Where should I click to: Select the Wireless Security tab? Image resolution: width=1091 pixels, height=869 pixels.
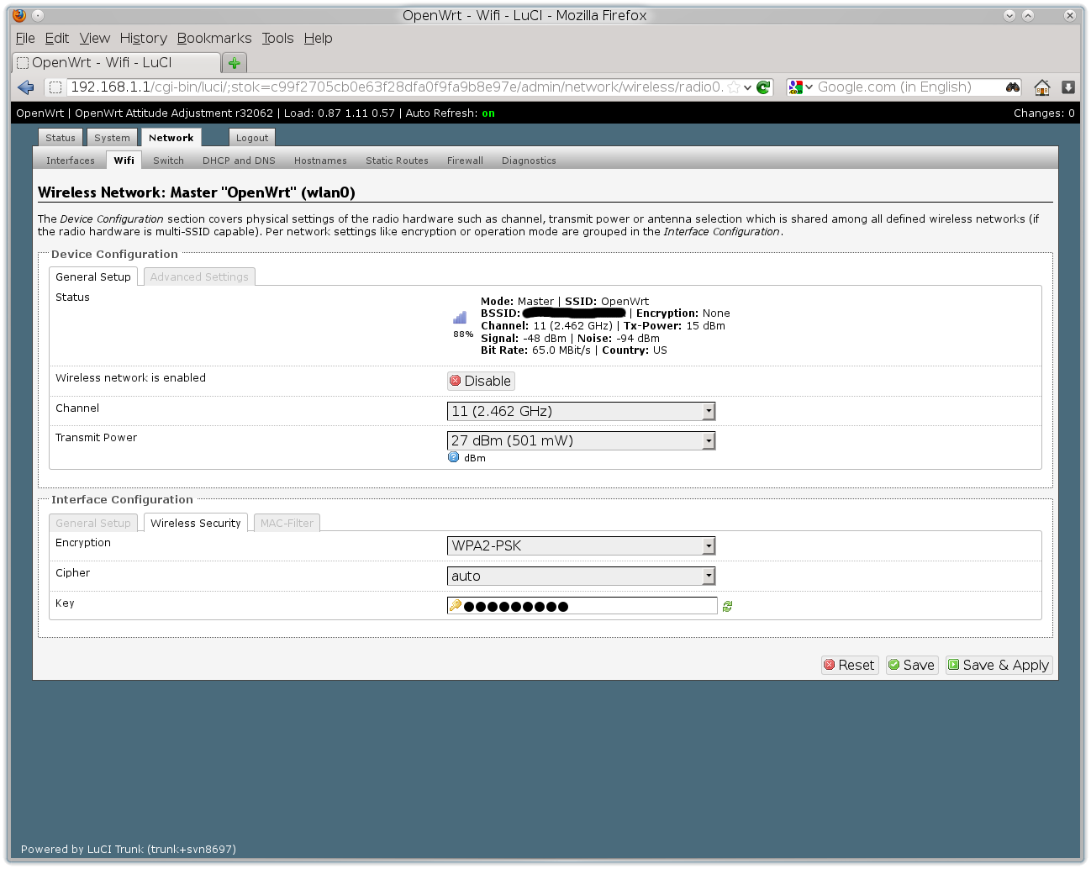(196, 523)
